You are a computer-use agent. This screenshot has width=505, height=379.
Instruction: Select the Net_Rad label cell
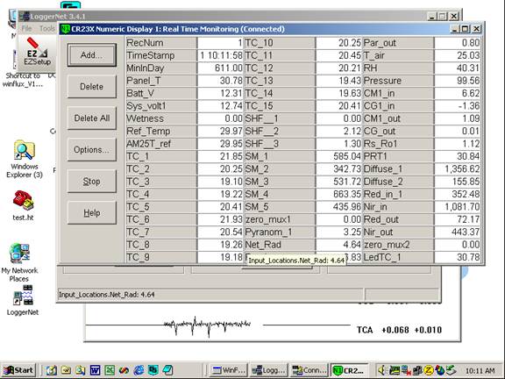(x=280, y=245)
